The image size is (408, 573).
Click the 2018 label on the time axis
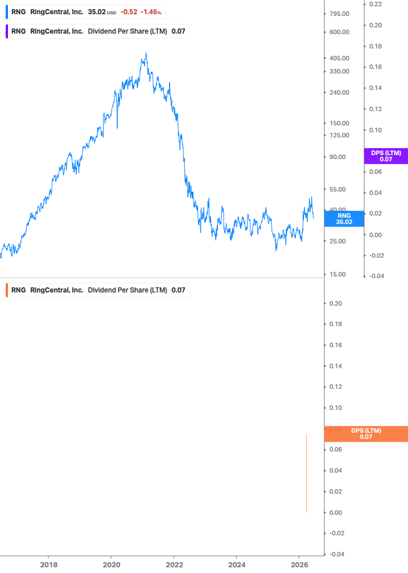click(x=48, y=565)
